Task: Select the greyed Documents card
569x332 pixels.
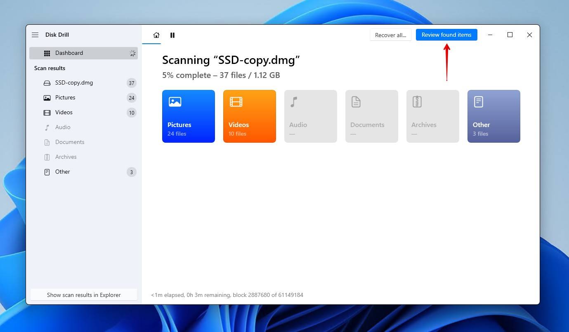Action: pos(372,116)
